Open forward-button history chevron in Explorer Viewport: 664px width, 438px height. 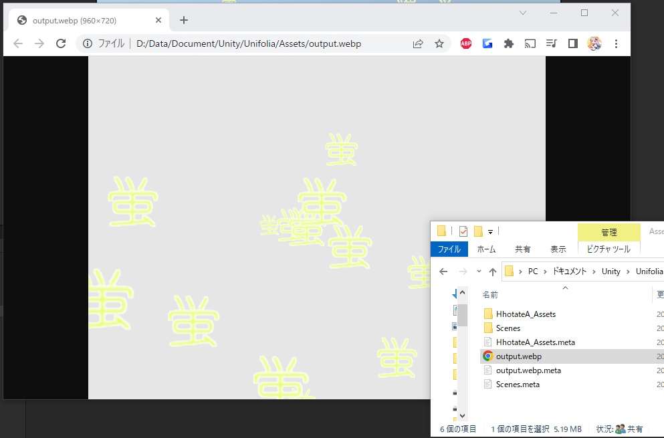[478, 271]
